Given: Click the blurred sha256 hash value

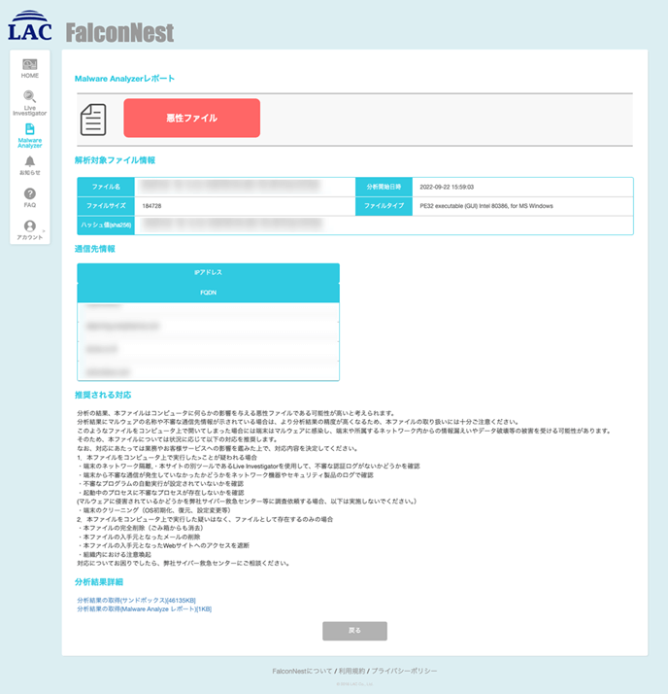Looking at the screenshot, I should click(x=232, y=225).
